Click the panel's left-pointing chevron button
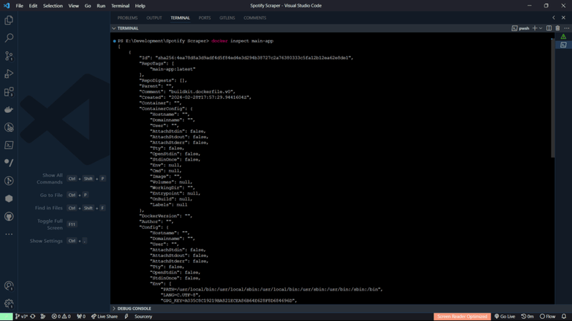The image size is (572, 321). tap(554, 18)
